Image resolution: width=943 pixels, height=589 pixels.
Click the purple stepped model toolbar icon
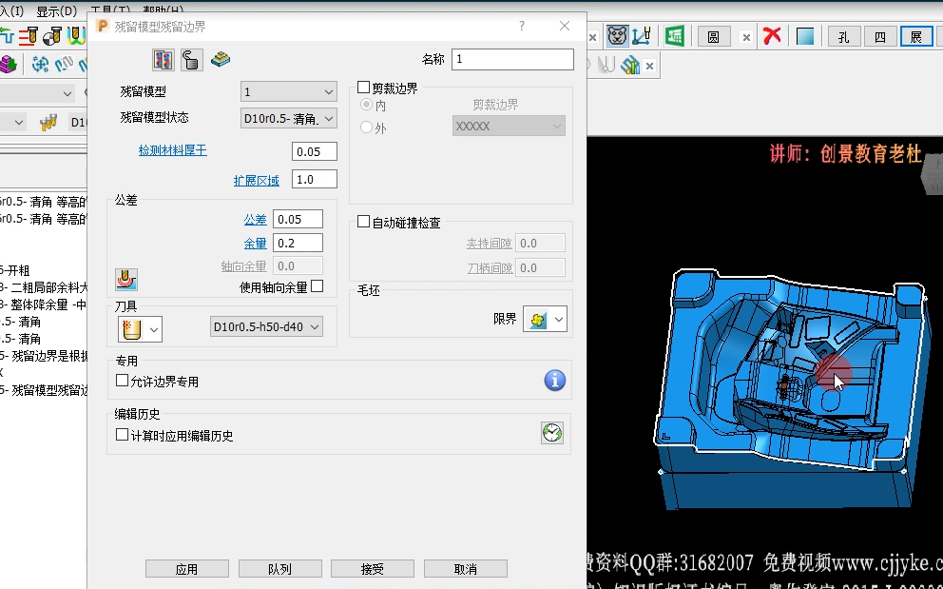(x=8, y=64)
